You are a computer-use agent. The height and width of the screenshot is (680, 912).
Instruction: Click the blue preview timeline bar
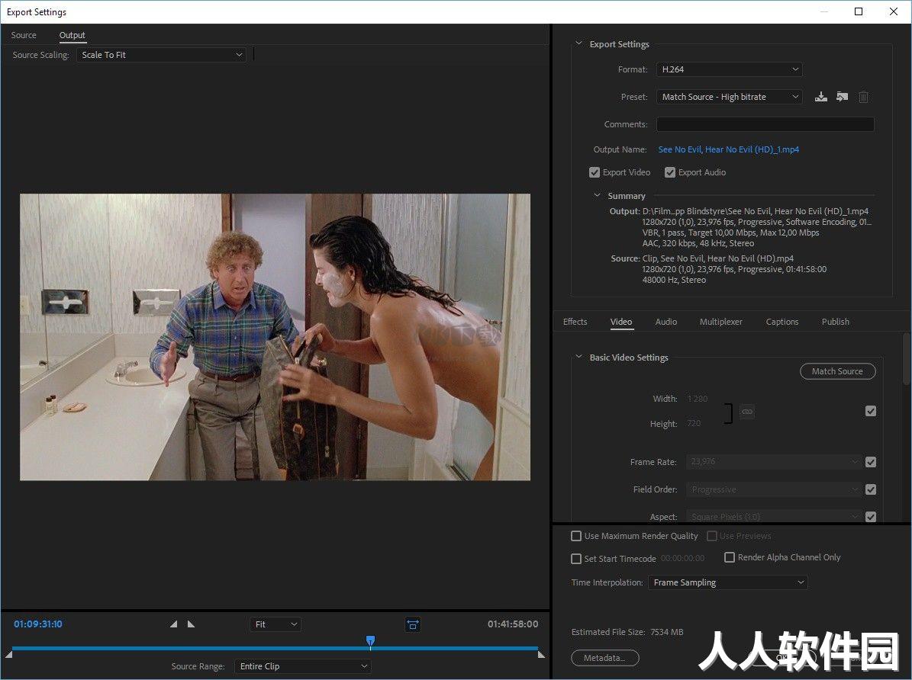275,648
